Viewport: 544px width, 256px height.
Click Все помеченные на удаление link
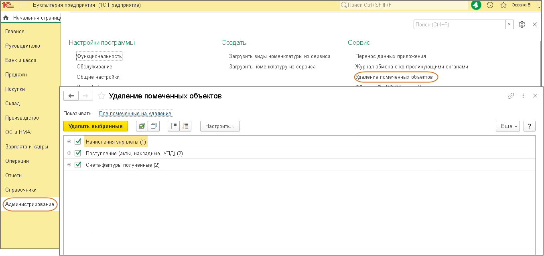point(135,114)
